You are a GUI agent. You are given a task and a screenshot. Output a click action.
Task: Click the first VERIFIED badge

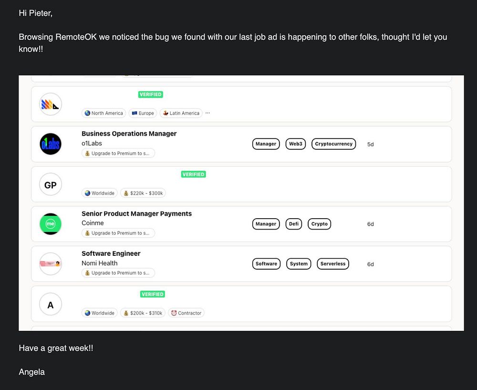(x=151, y=95)
